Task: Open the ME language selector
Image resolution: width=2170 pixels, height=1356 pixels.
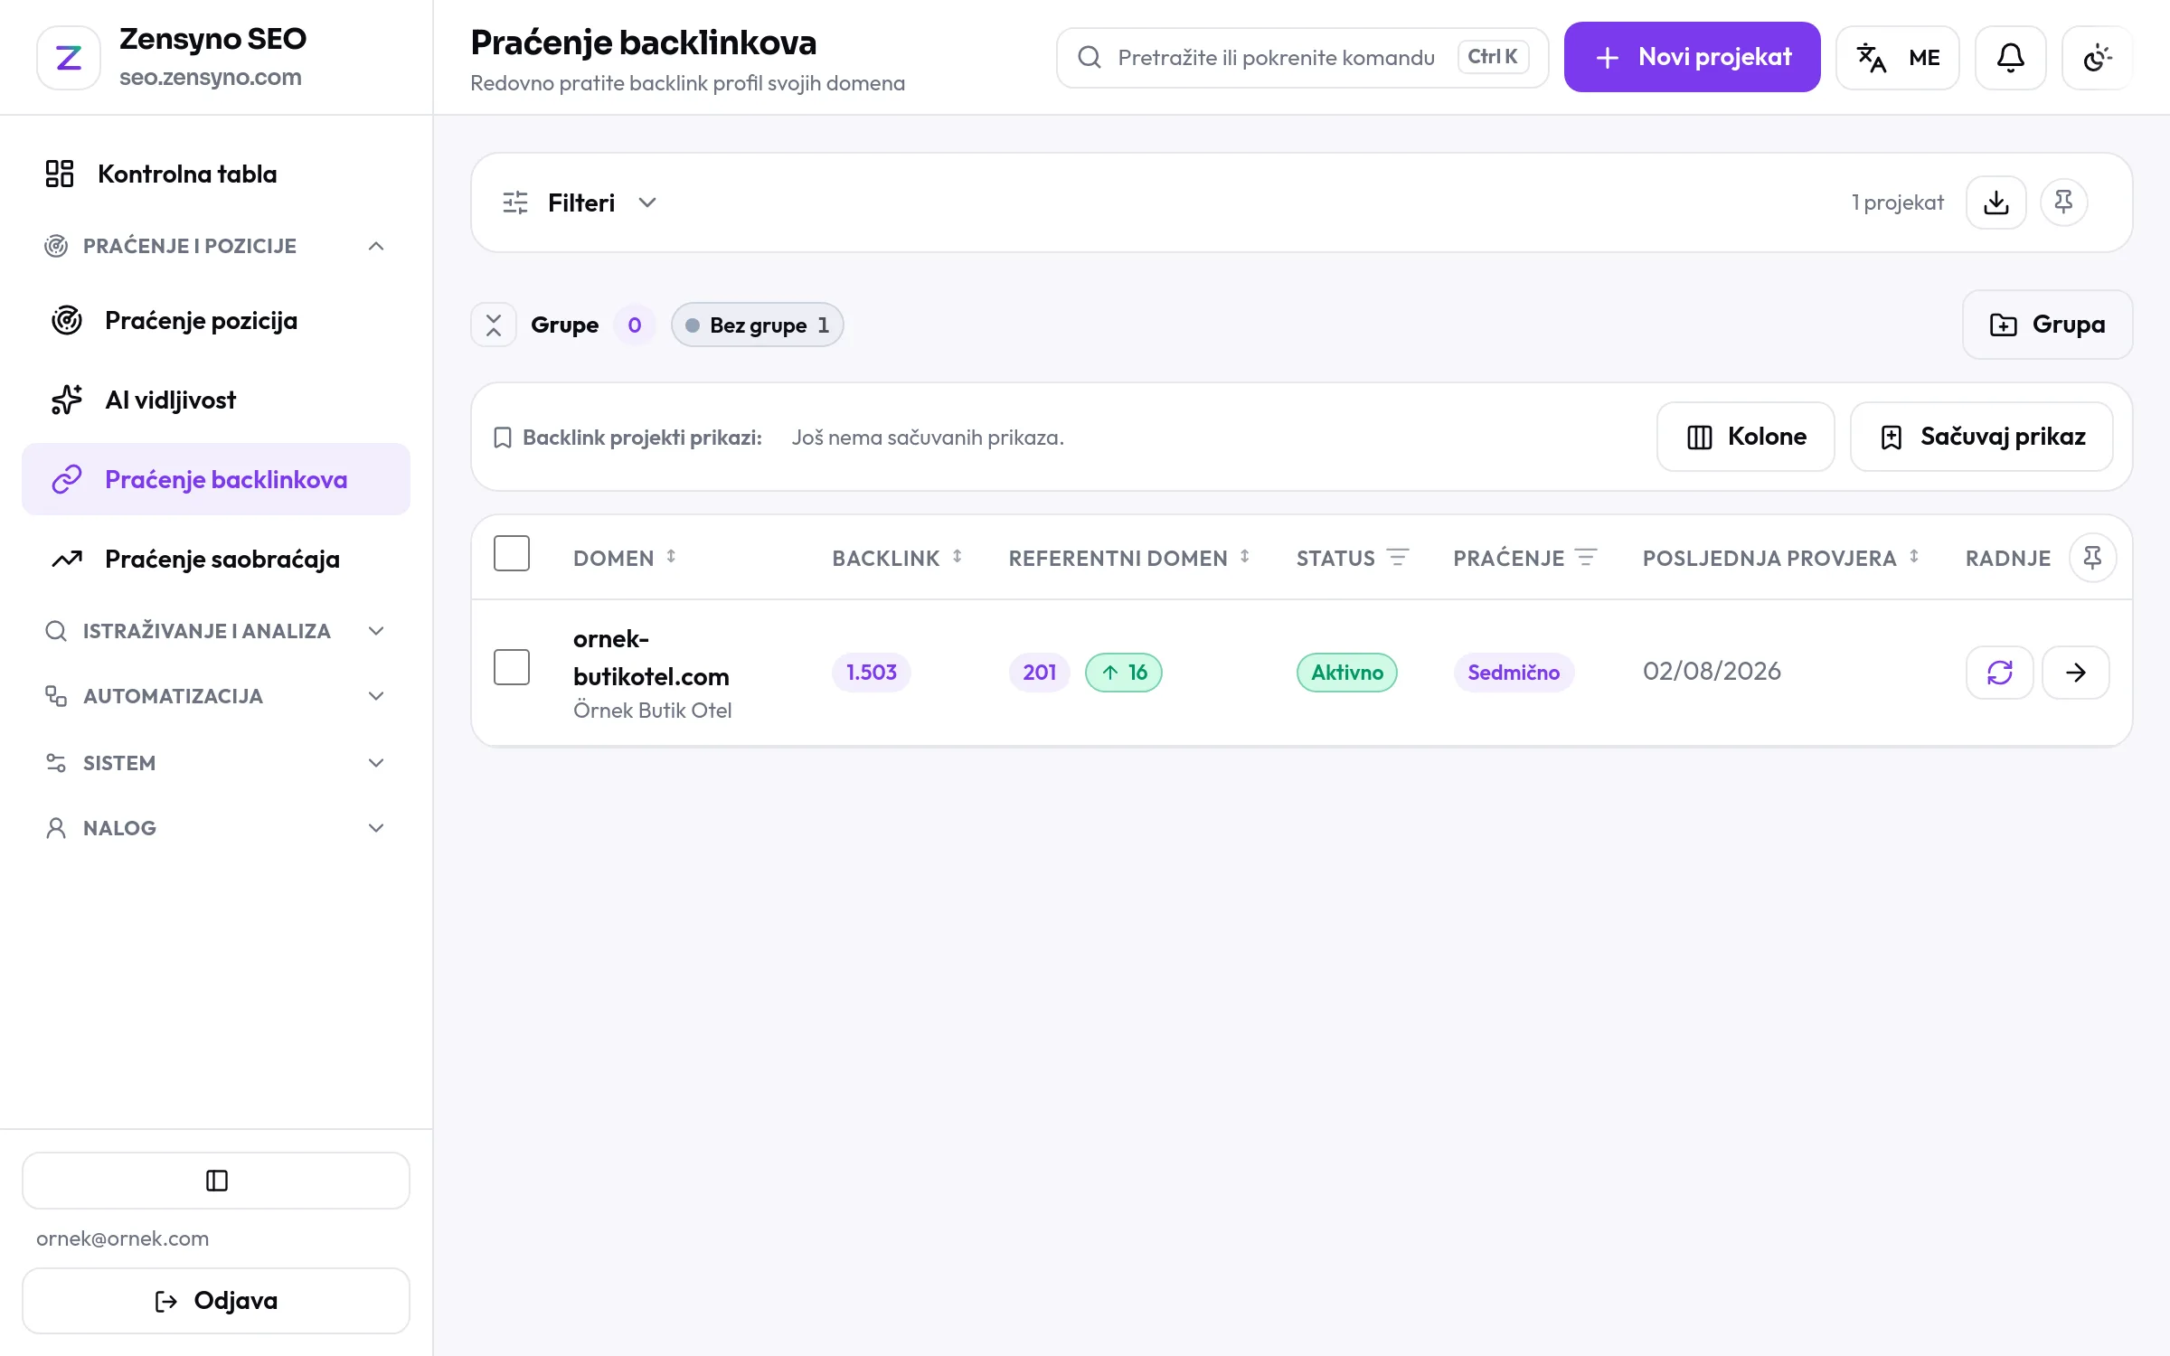Action: point(1897,58)
